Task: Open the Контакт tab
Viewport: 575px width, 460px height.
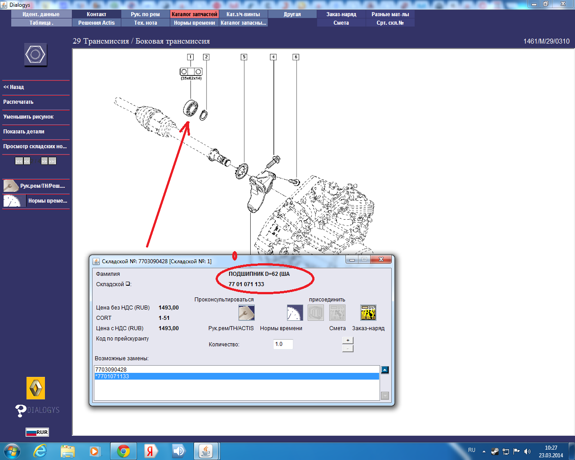Action: tap(97, 14)
